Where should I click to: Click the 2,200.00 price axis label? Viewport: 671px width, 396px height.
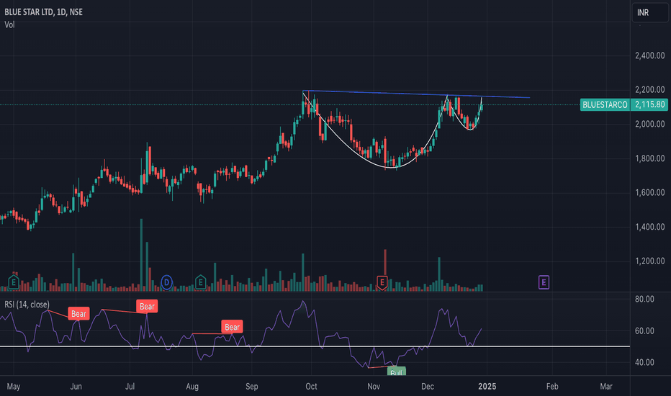[649, 89]
